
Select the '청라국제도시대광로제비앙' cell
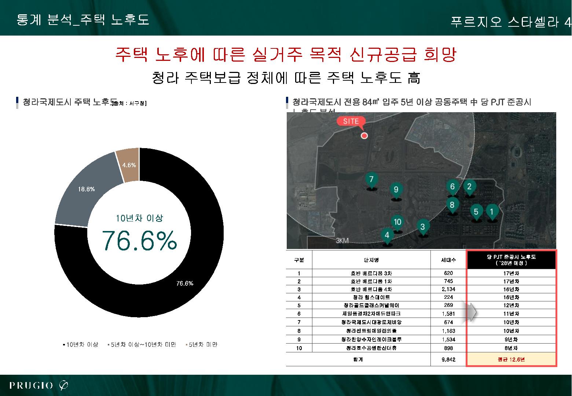pyautogui.click(x=371, y=322)
